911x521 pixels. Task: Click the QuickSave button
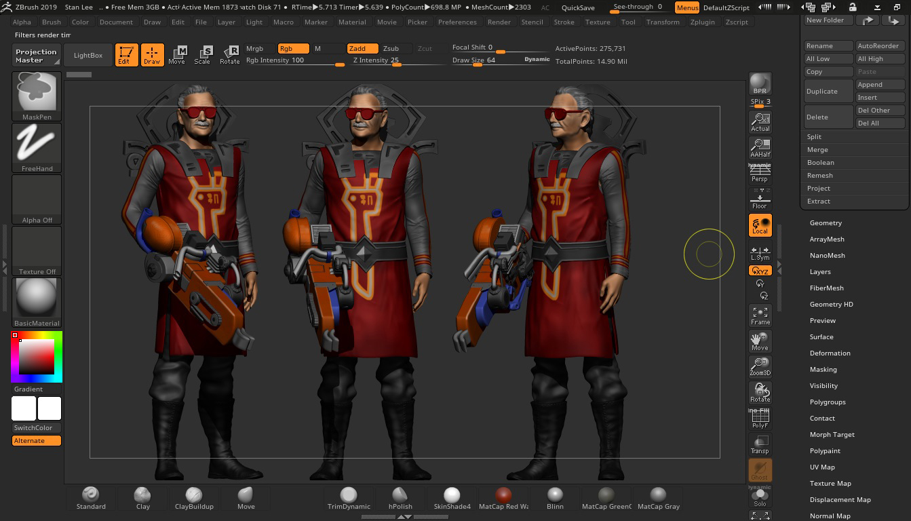[578, 7]
